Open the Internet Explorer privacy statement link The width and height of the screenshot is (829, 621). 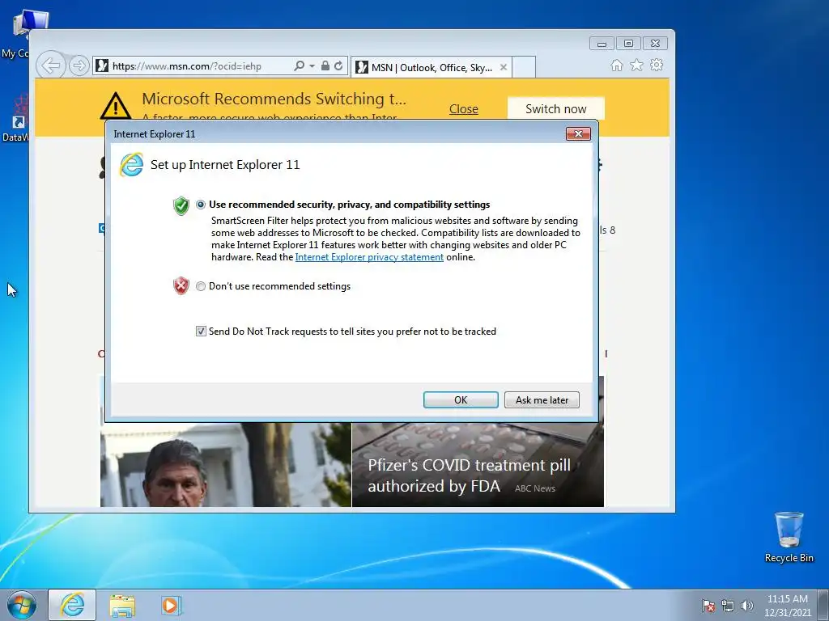(x=369, y=257)
